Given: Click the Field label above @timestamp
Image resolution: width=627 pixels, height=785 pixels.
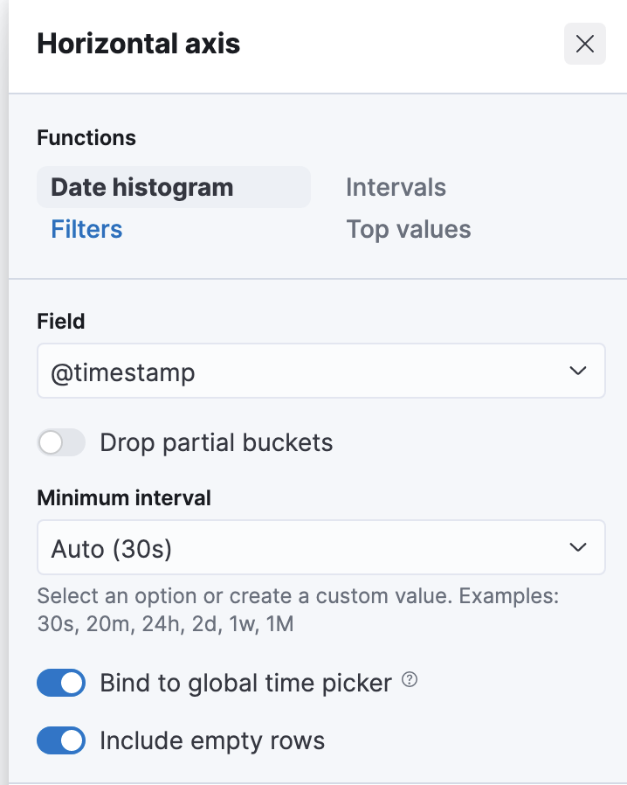Looking at the screenshot, I should pyautogui.click(x=61, y=322).
